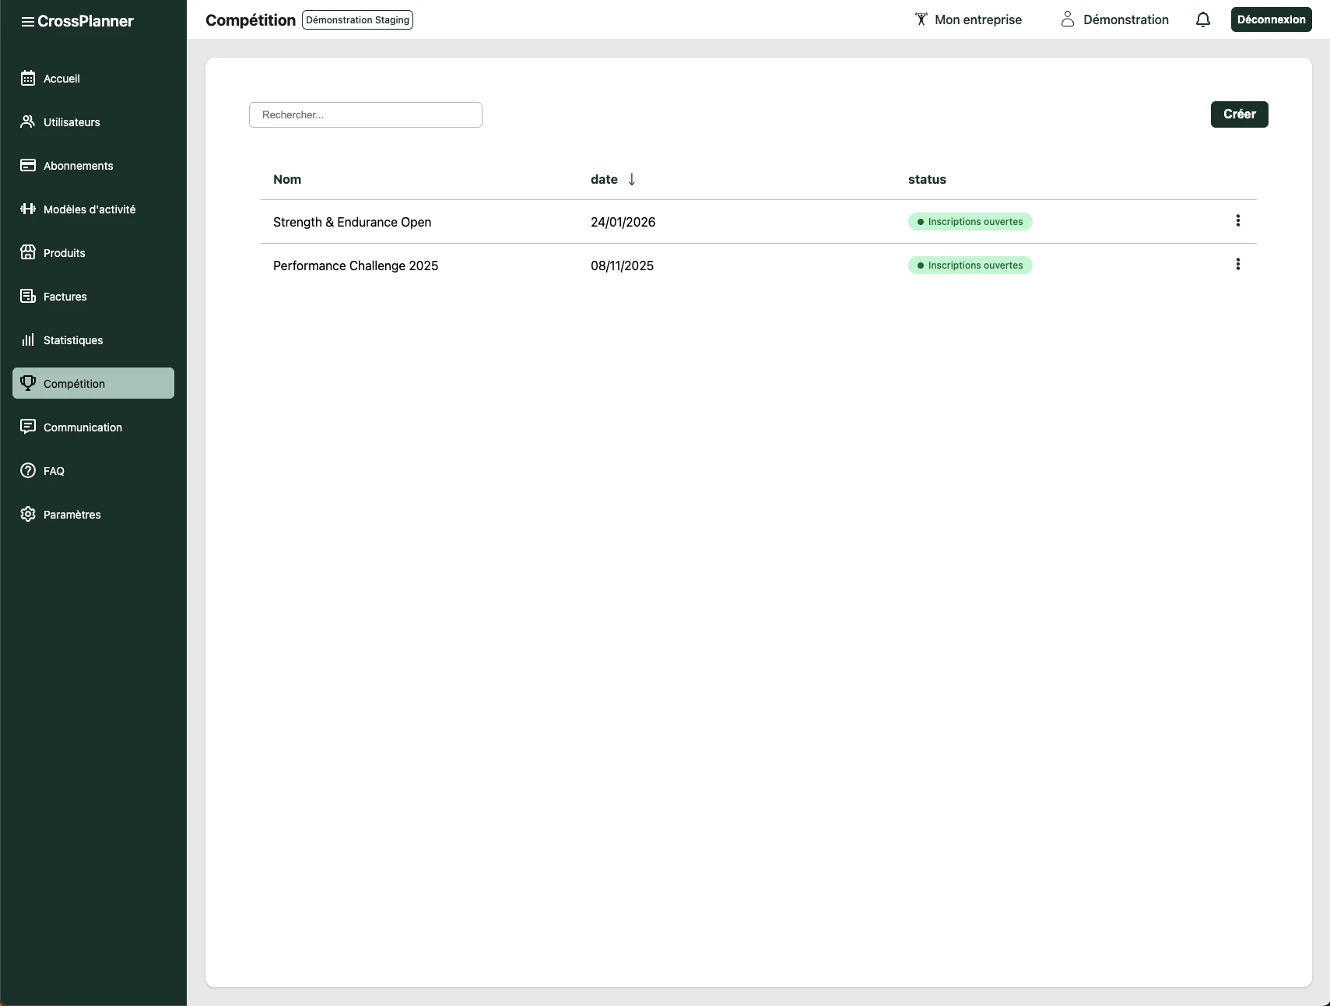Click the Accueil calendar icon

(x=28, y=78)
